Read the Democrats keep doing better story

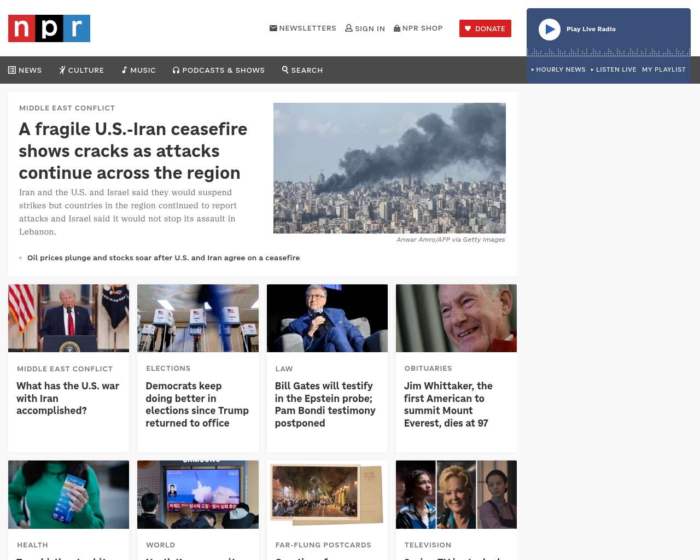tap(197, 404)
